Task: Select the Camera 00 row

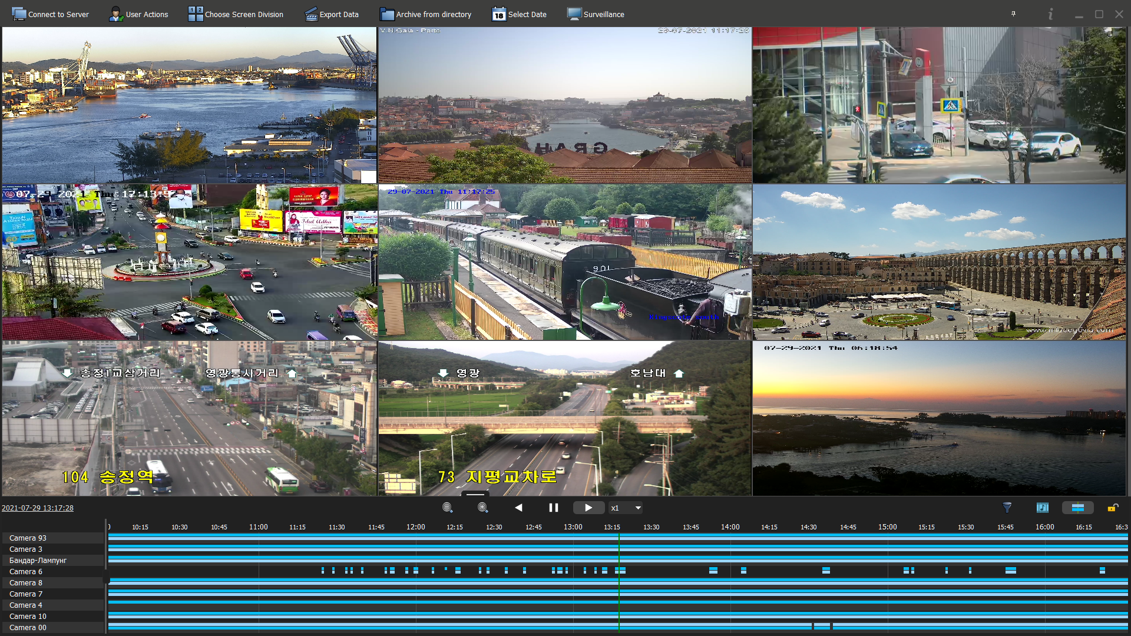Action: [53, 628]
